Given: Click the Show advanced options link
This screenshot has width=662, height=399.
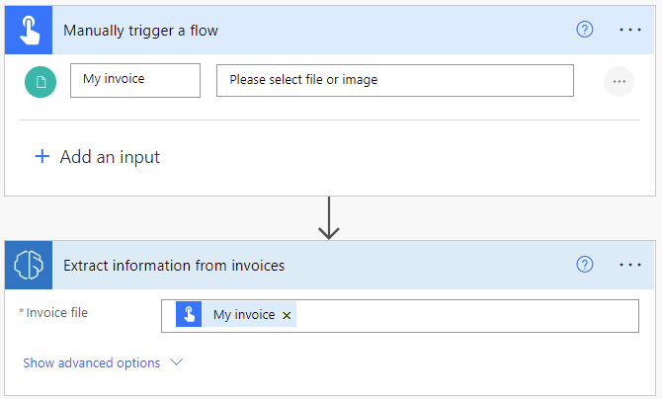Looking at the screenshot, I should point(91,362).
